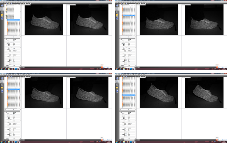Click left shoe image in top-left window
Viewport: 227px width, 143px height.
[x=44, y=19]
